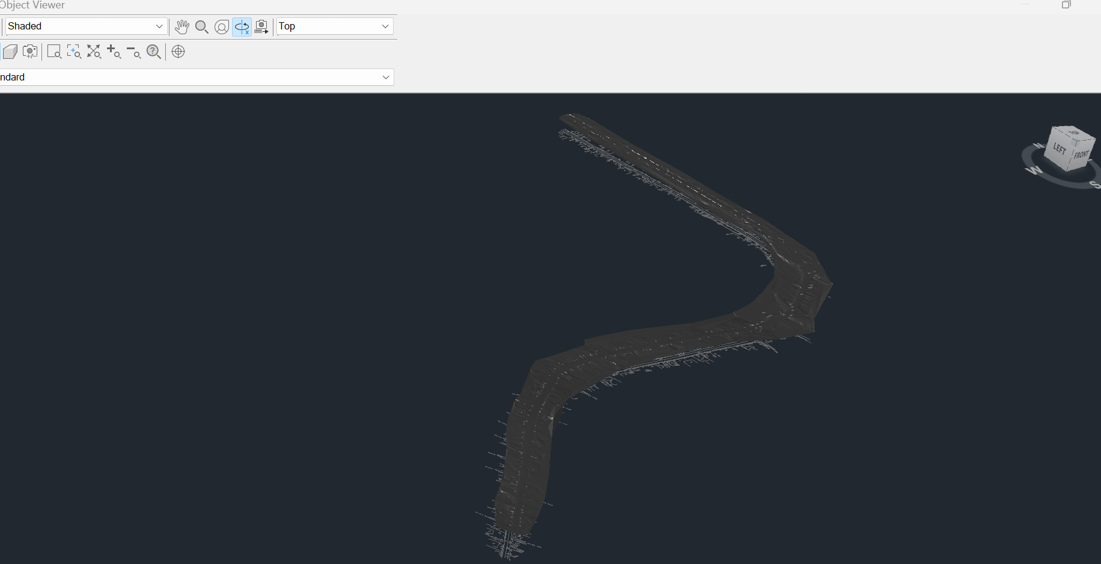Click the Zoom Out minus icon
The width and height of the screenshot is (1101, 564).
[x=133, y=52]
